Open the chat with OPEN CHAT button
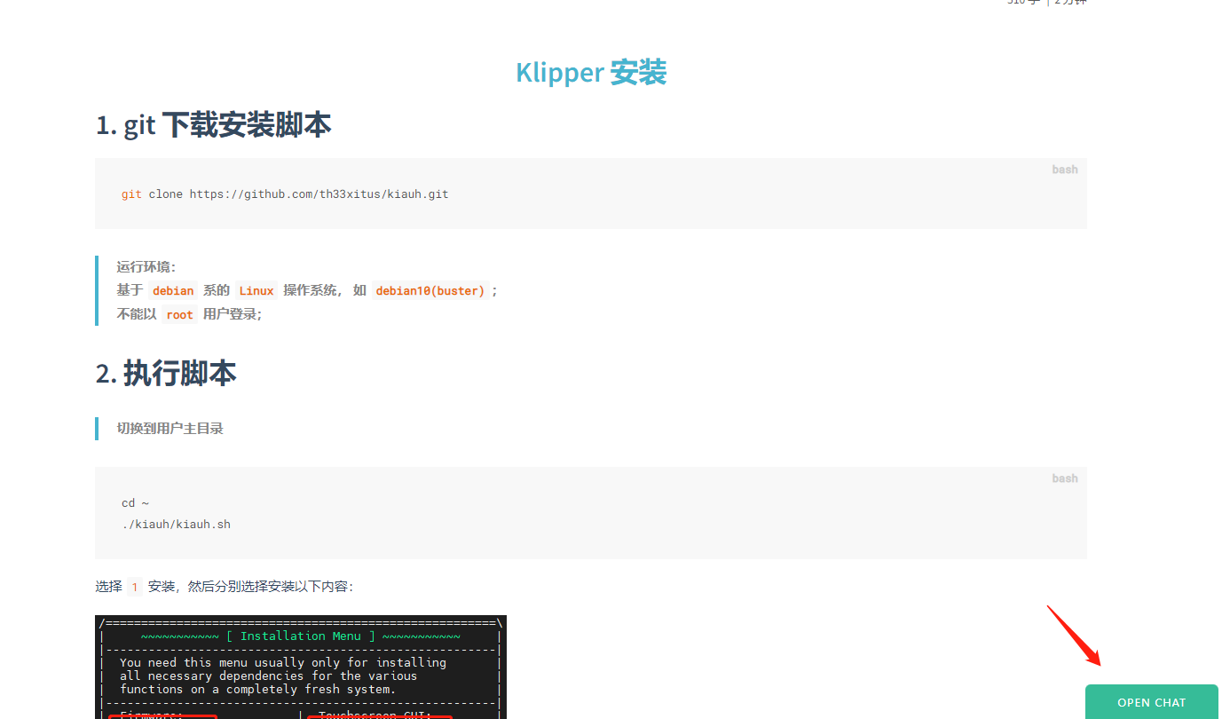Image resolution: width=1222 pixels, height=719 pixels. click(x=1151, y=702)
